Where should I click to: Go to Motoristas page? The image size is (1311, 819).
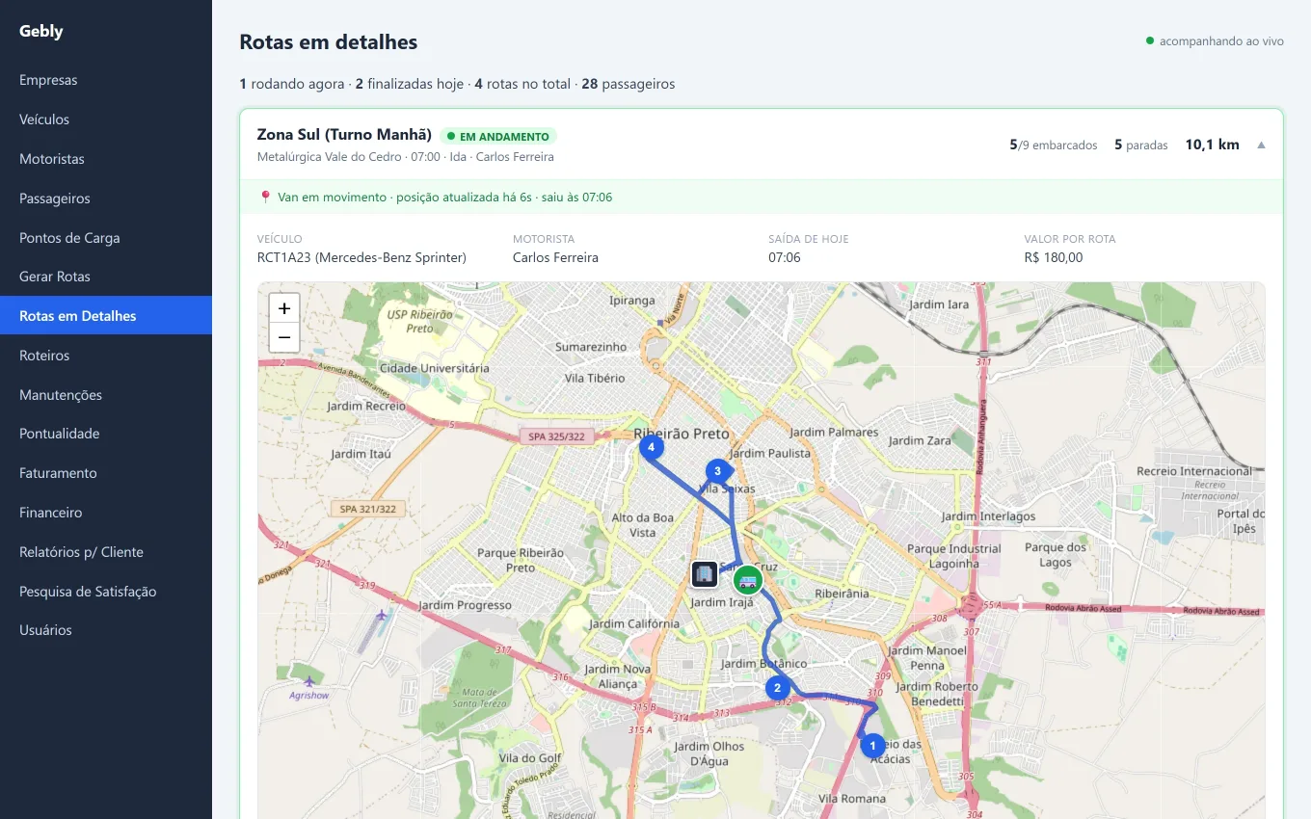pyautogui.click(x=106, y=159)
